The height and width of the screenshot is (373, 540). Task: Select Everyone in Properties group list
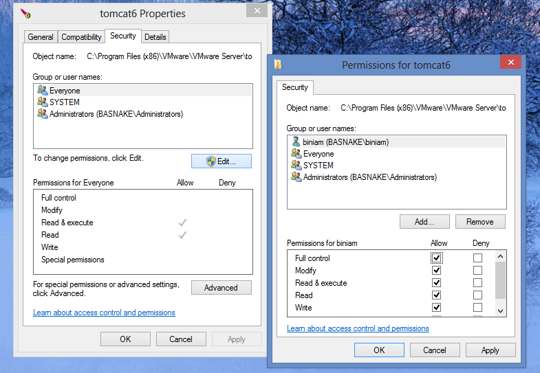coord(143,91)
